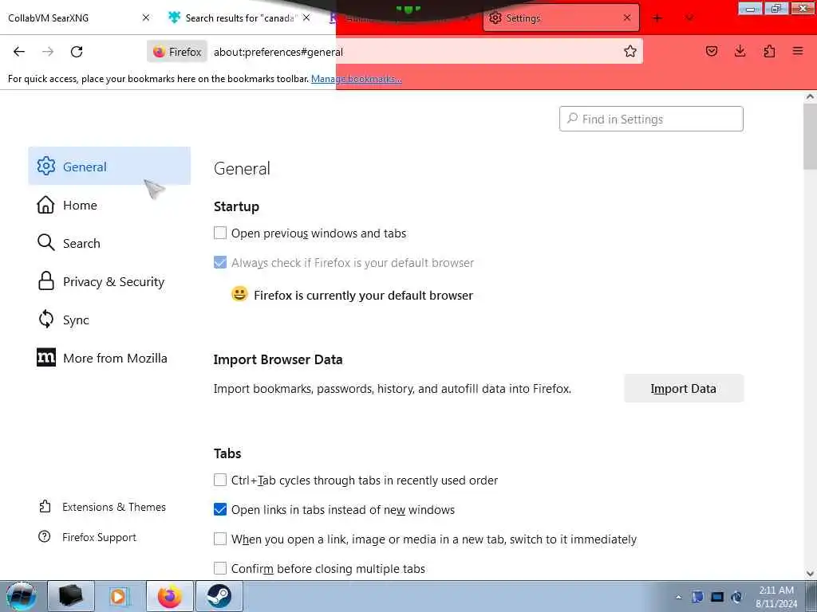Open the black folder taskbar icon
This screenshot has height=612, width=817.
point(71,596)
